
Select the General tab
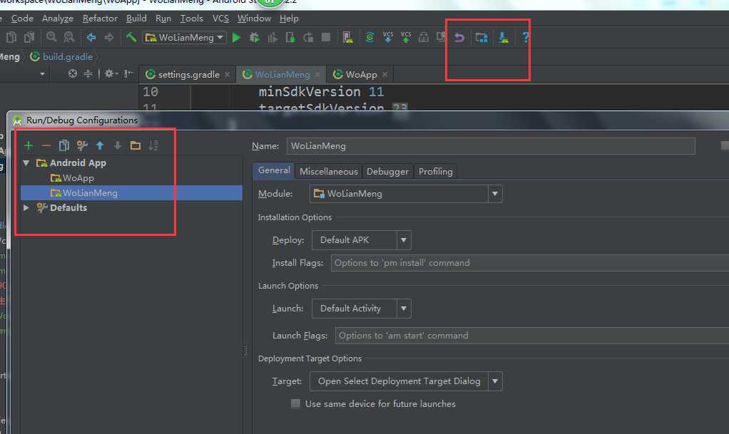pyautogui.click(x=274, y=170)
